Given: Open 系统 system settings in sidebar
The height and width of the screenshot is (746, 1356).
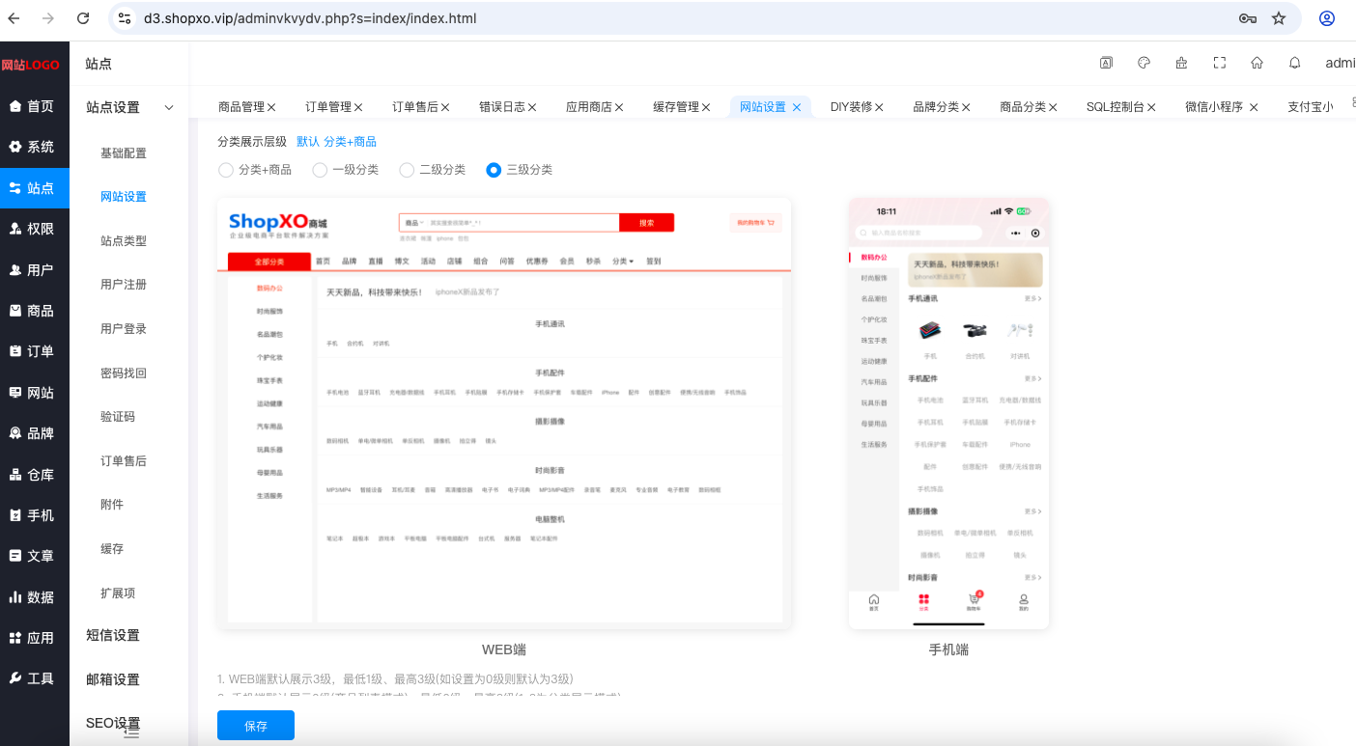Looking at the screenshot, I should [x=34, y=147].
